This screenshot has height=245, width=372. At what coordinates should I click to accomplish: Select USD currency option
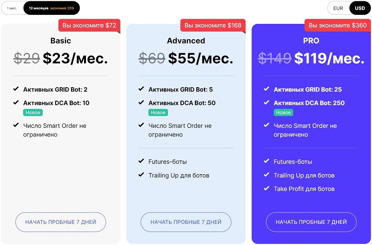(x=360, y=8)
